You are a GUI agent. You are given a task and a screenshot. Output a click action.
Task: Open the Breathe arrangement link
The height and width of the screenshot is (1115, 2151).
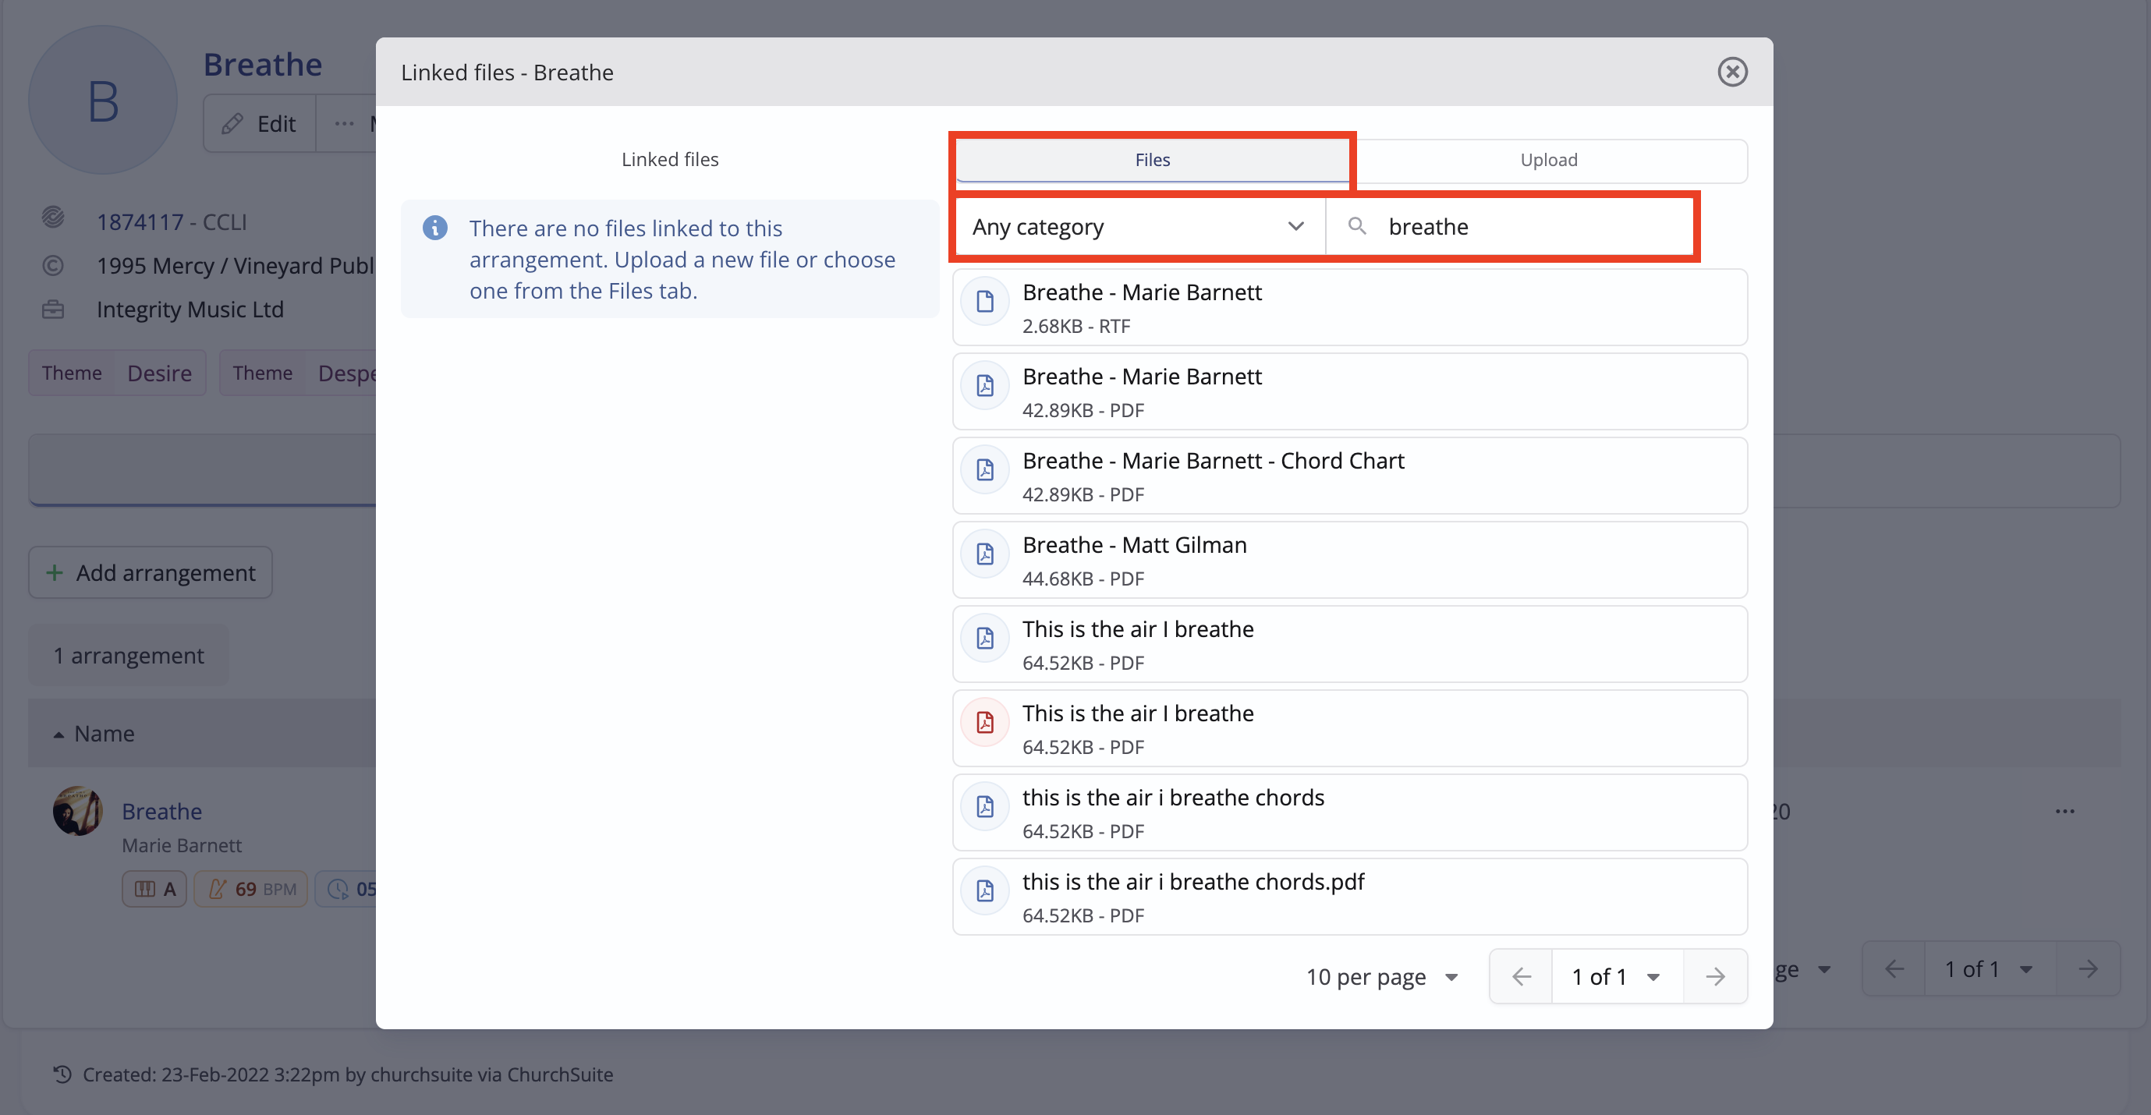[x=162, y=811]
